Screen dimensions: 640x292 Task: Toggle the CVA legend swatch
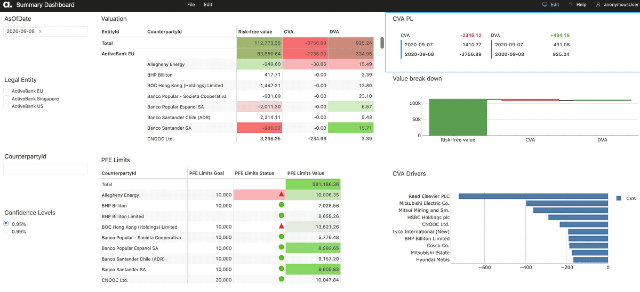[x=618, y=198]
